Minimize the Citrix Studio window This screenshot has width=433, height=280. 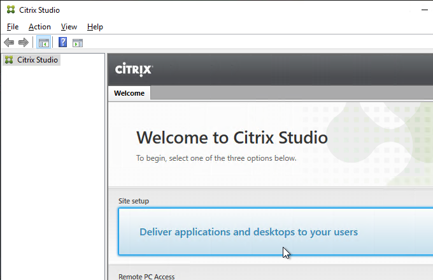(x=425, y=10)
